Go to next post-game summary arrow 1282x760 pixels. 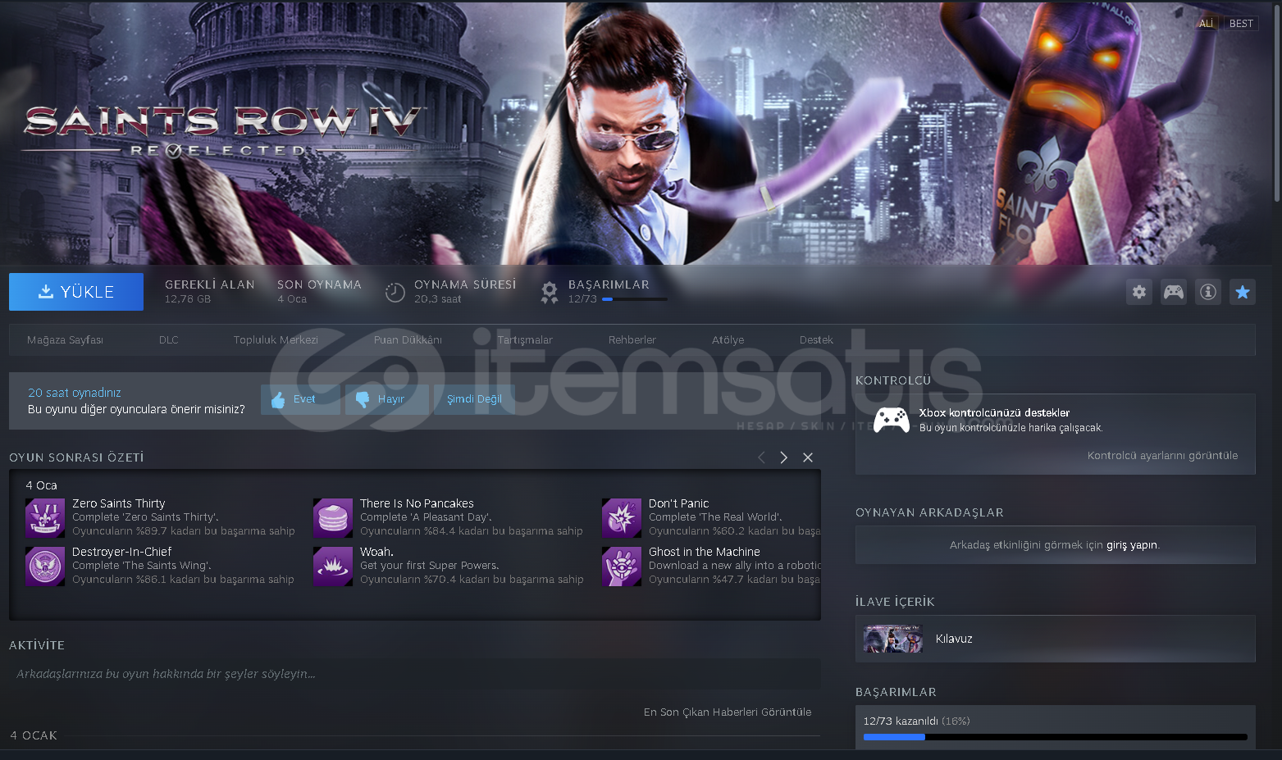784,457
